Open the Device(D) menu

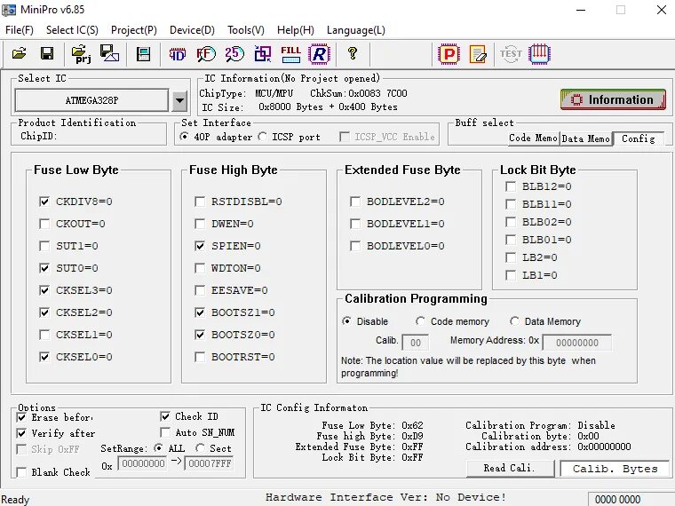pos(192,30)
